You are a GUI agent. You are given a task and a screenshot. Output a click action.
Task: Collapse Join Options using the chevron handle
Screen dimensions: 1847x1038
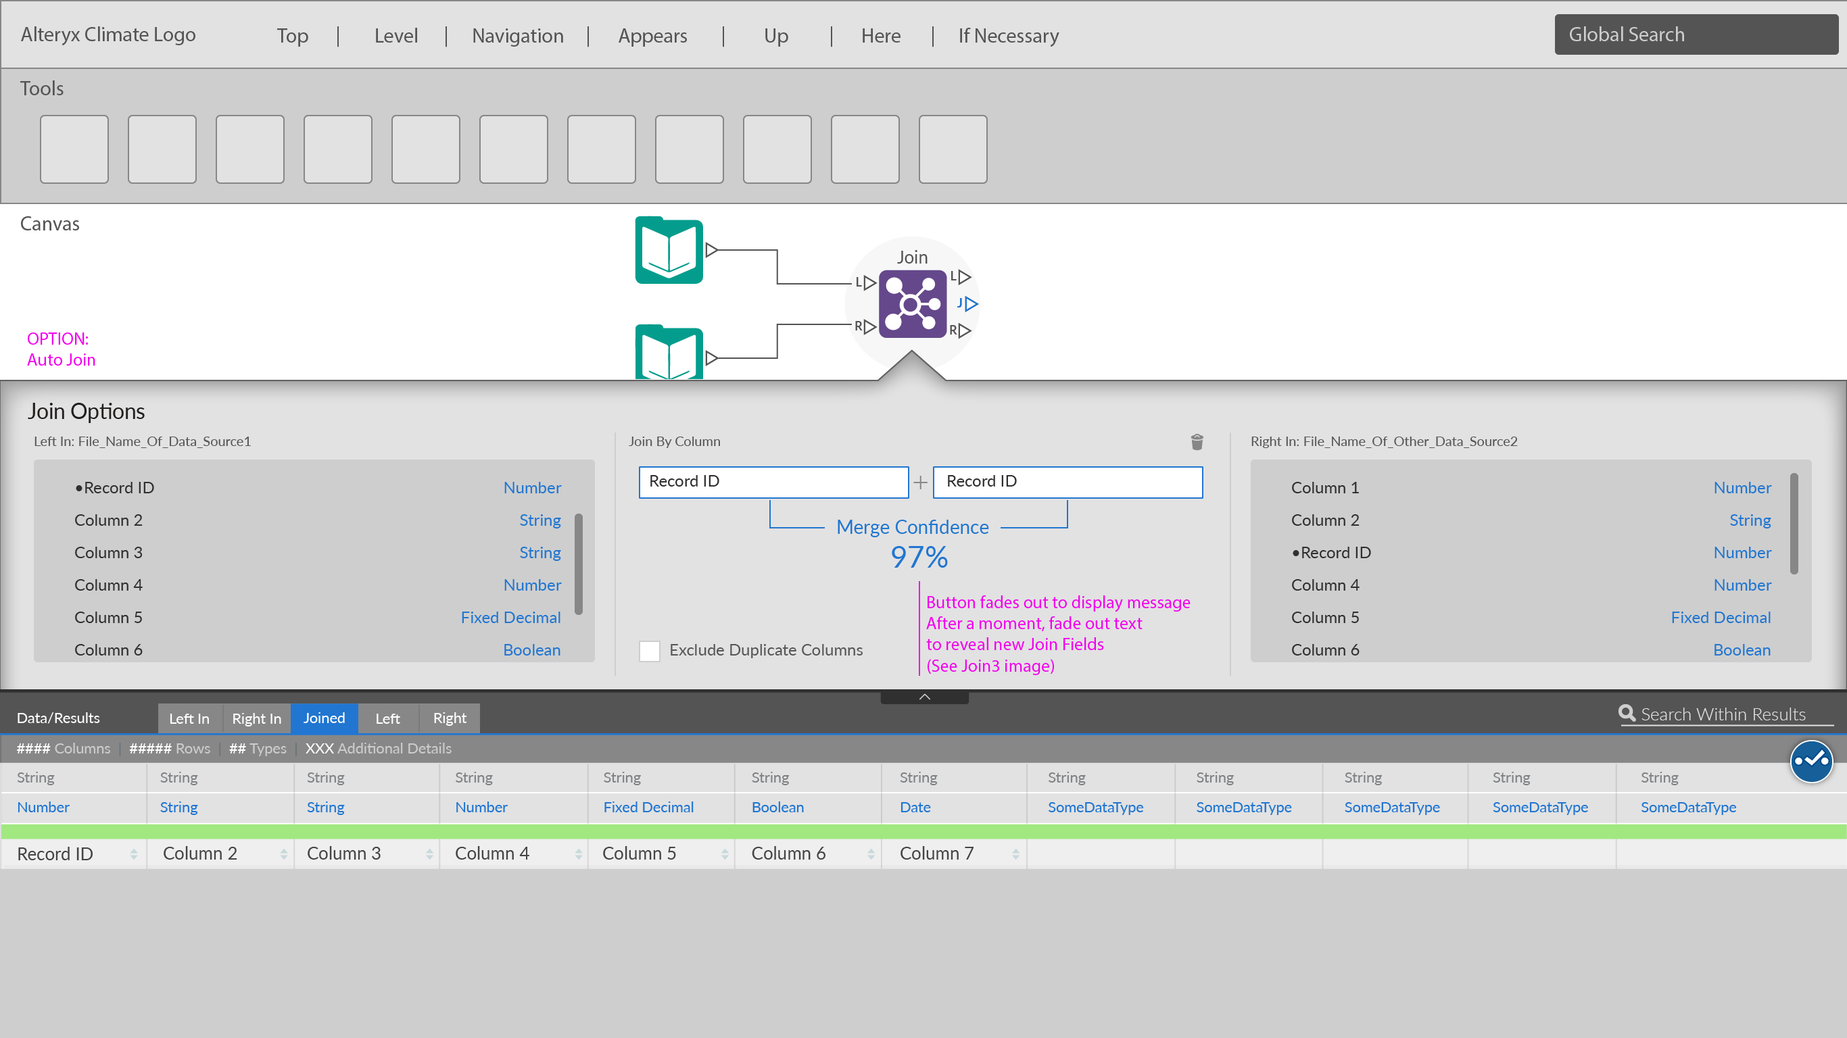coord(924,697)
